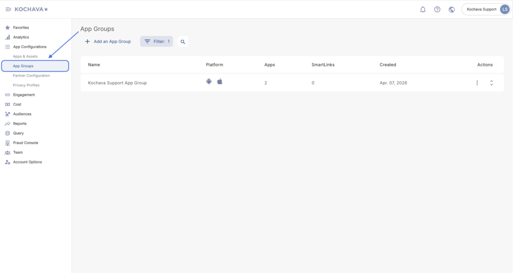
Task: Open the Filter: 1 dropdown
Action: [157, 41]
